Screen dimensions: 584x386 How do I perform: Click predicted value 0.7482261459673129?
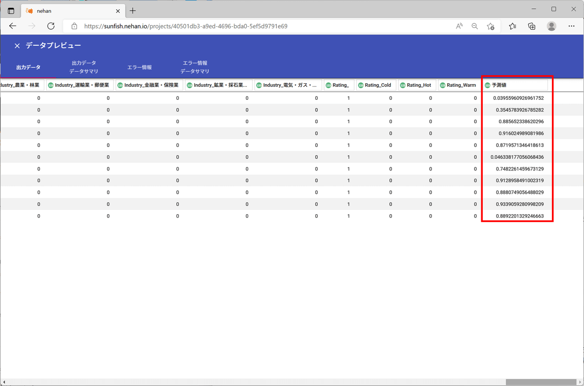click(520, 168)
